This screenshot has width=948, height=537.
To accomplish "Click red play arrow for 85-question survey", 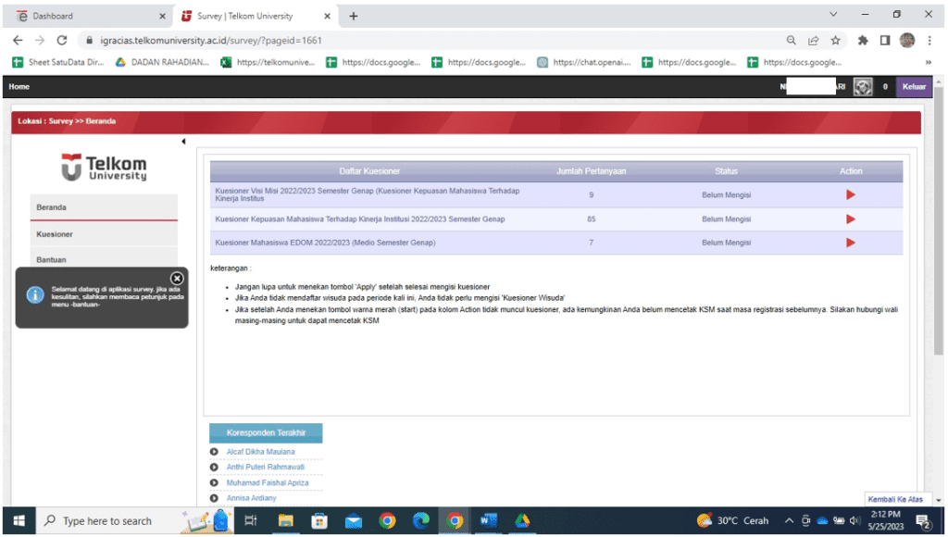I will tap(850, 219).
